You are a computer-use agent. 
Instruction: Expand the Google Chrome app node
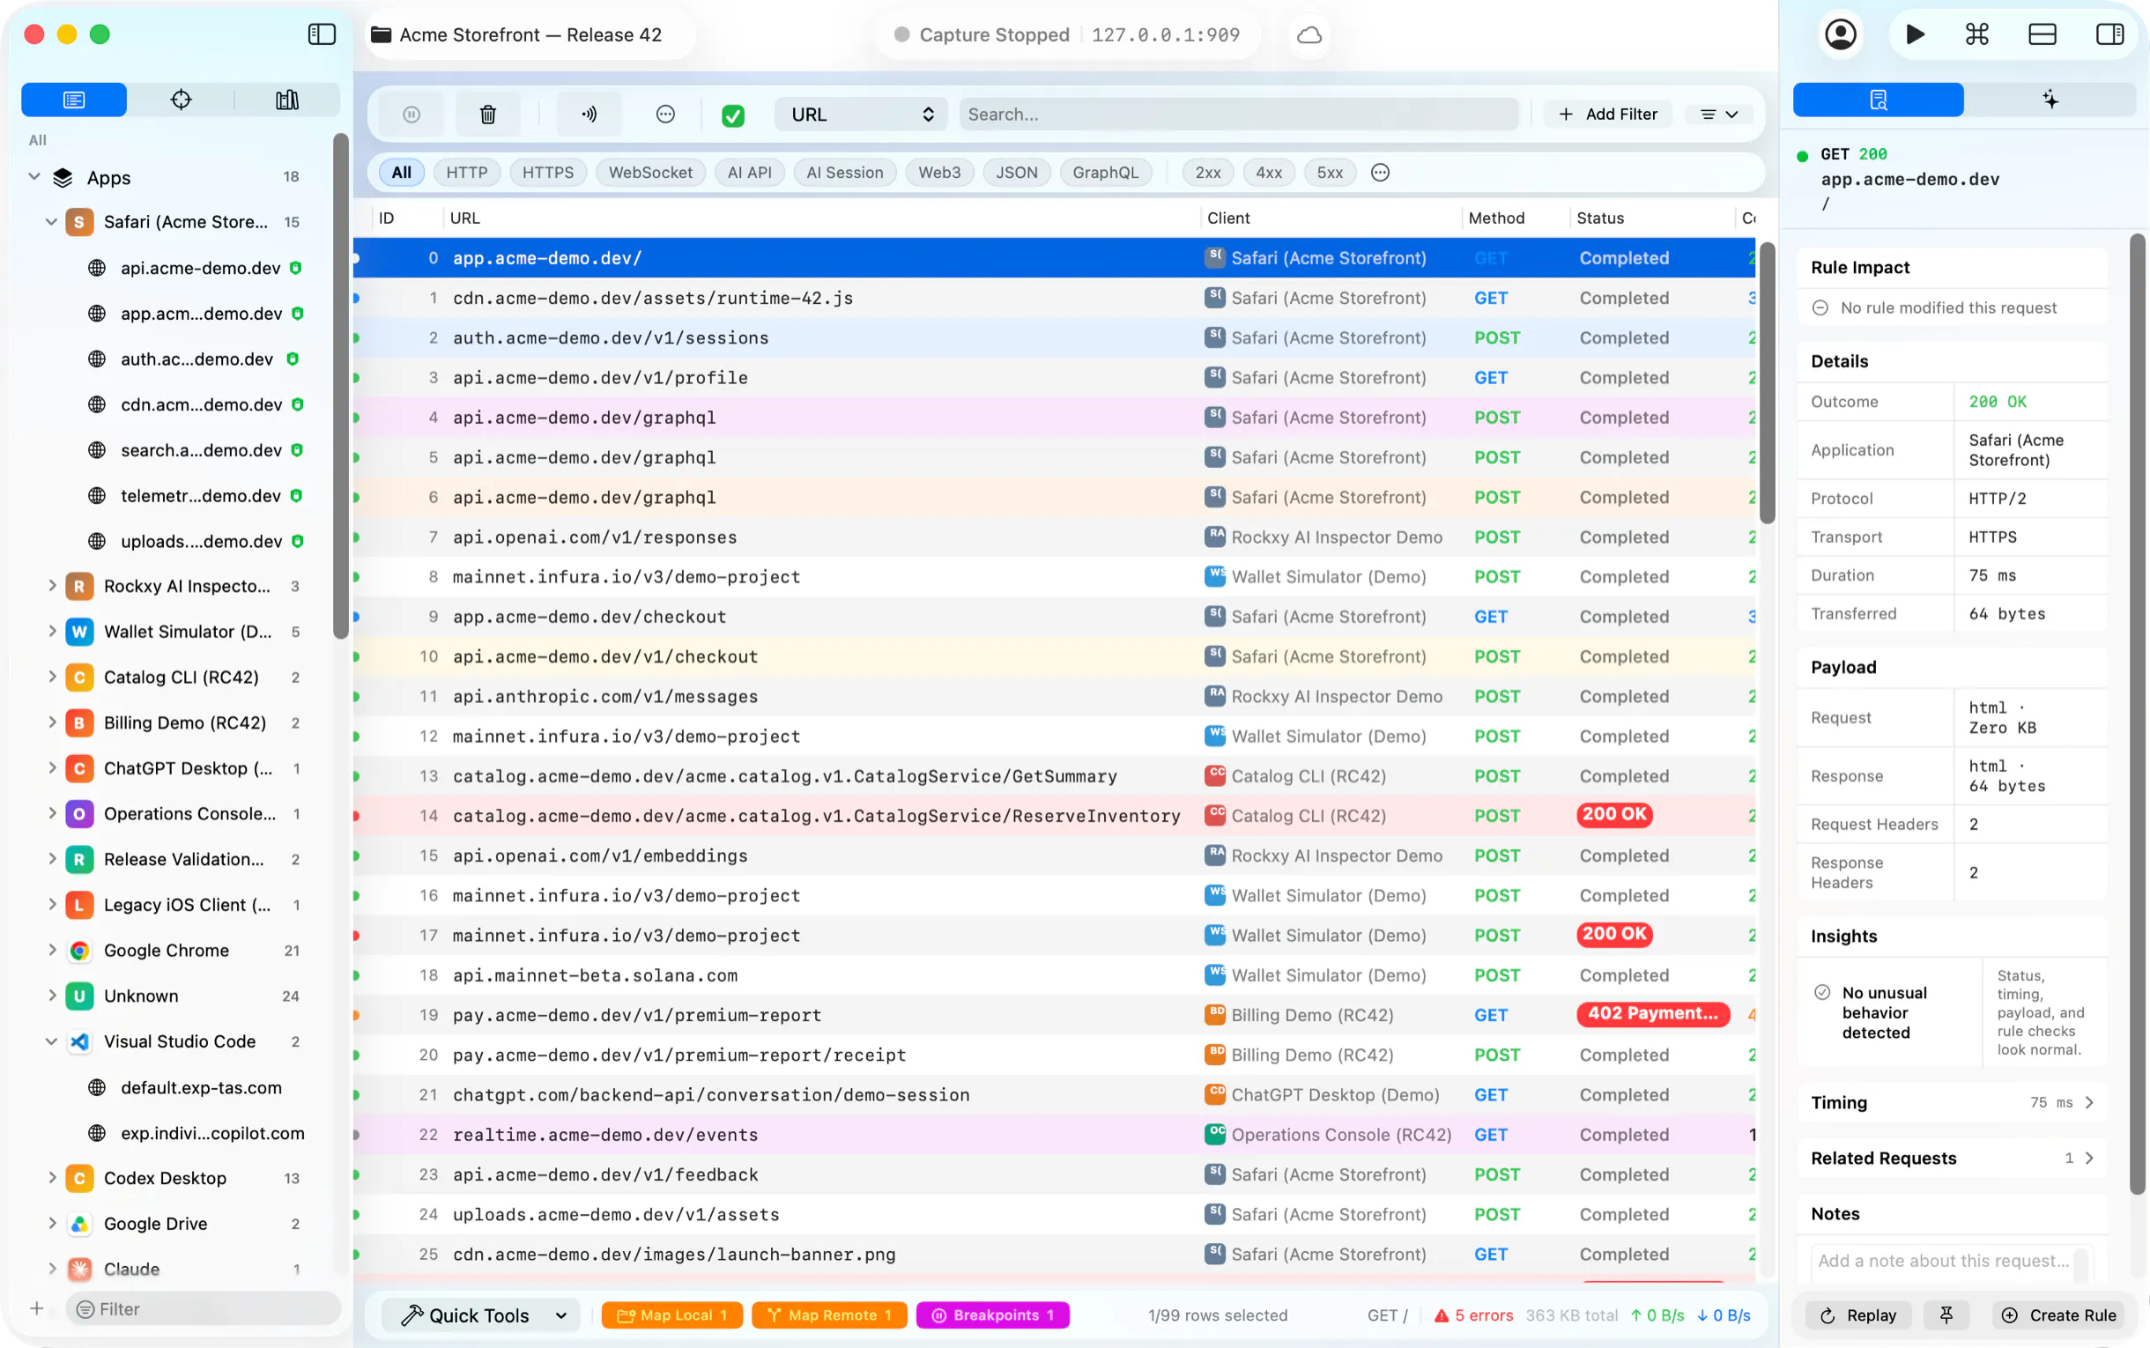pyautogui.click(x=52, y=951)
